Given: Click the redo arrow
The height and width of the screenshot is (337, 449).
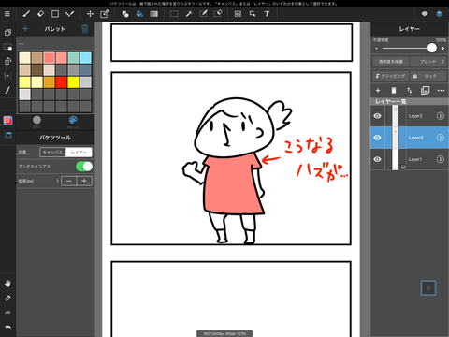Looking at the screenshot, I should (7, 313).
